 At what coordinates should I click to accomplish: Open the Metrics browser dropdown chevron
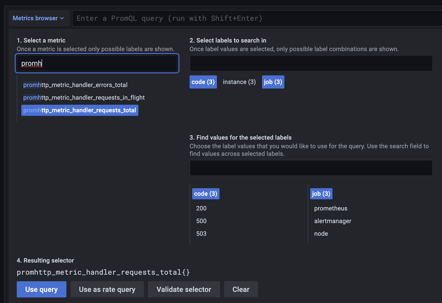click(62, 18)
